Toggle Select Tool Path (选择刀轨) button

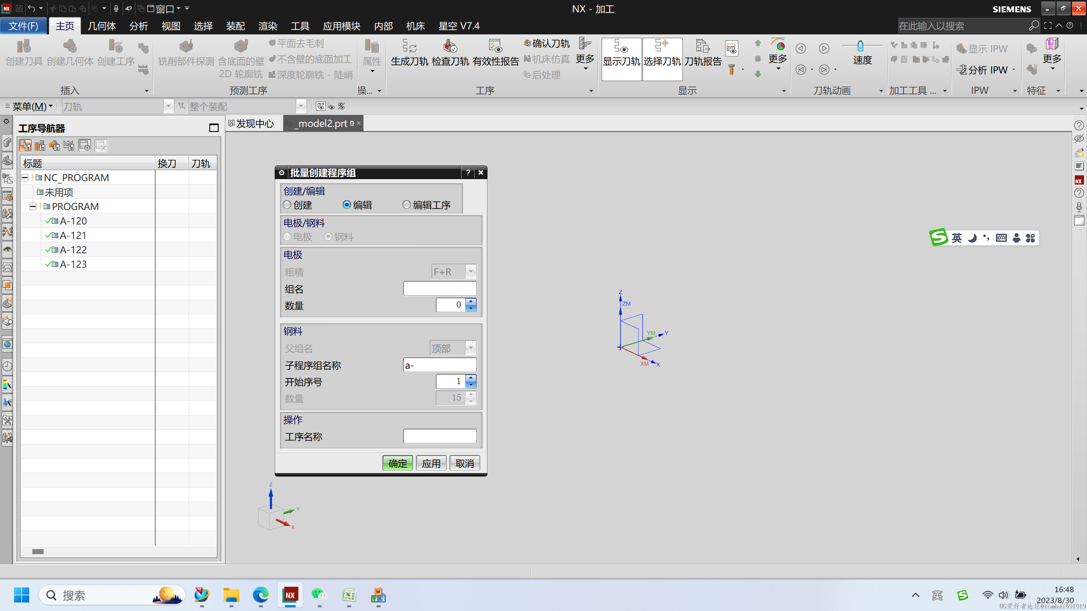click(x=662, y=59)
